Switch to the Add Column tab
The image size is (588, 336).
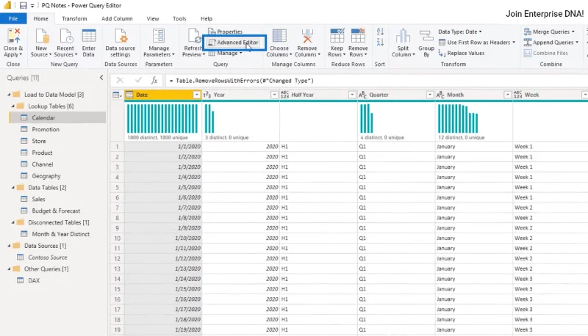(117, 19)
